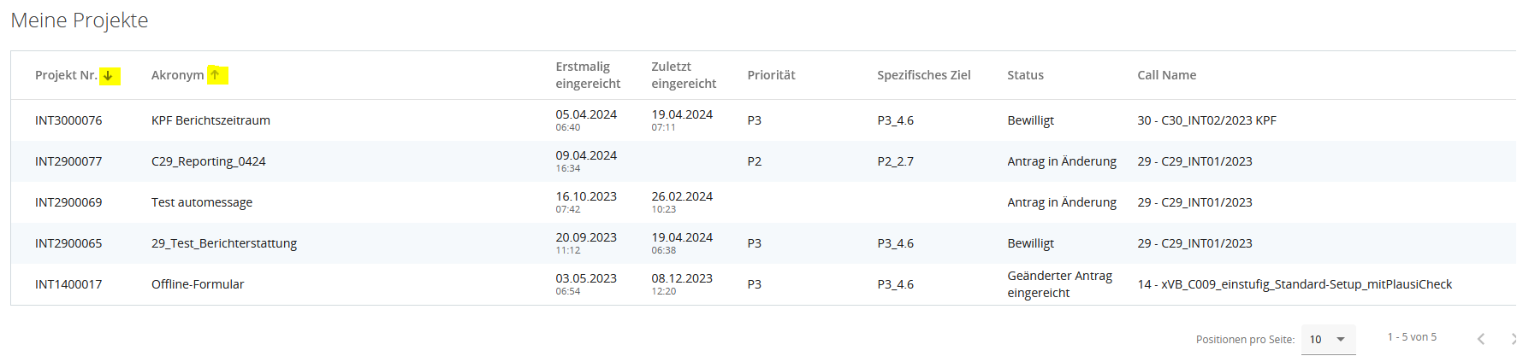Click the C29_Reporting_0424 entry

tap(208, 161)
